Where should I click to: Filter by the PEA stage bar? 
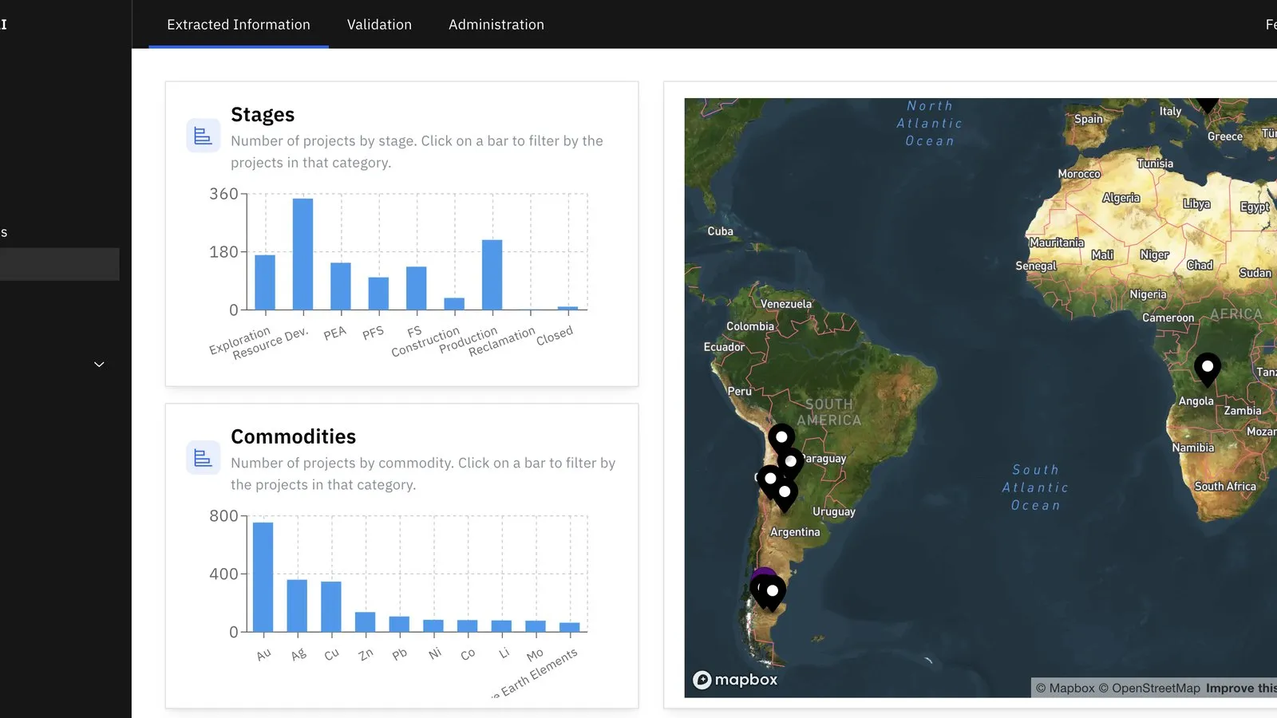341,286
